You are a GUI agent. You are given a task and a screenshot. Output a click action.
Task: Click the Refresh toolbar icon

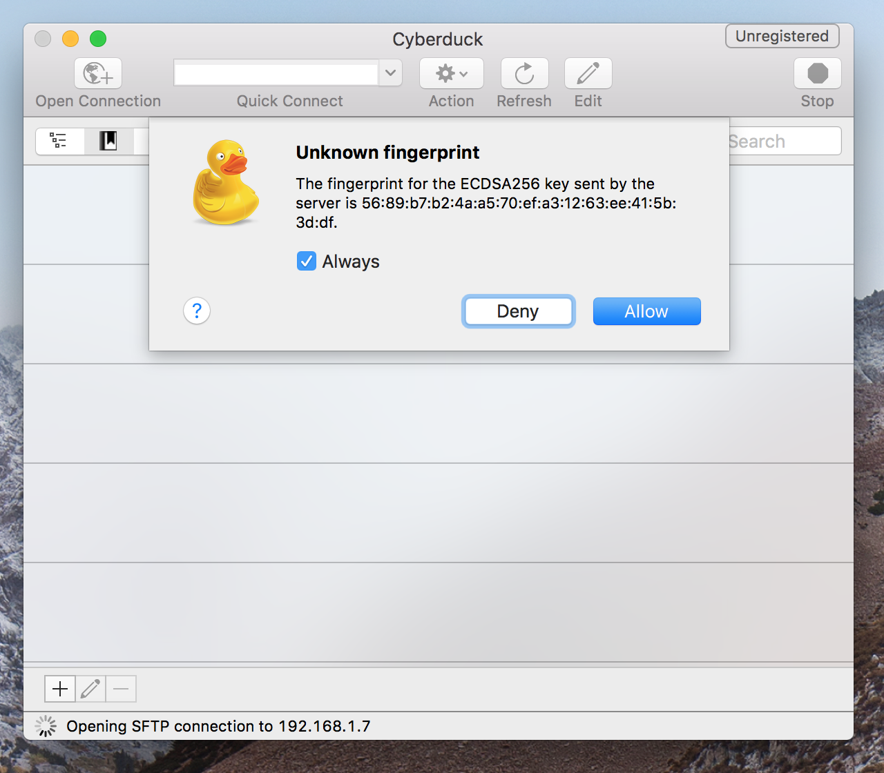pos(525,73)
